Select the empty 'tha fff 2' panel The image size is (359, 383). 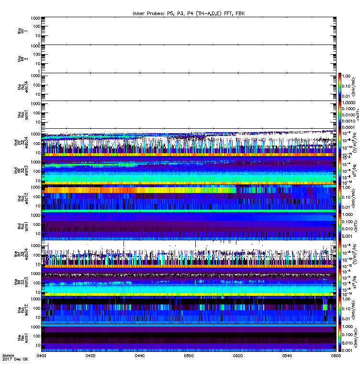coord(189,59)
